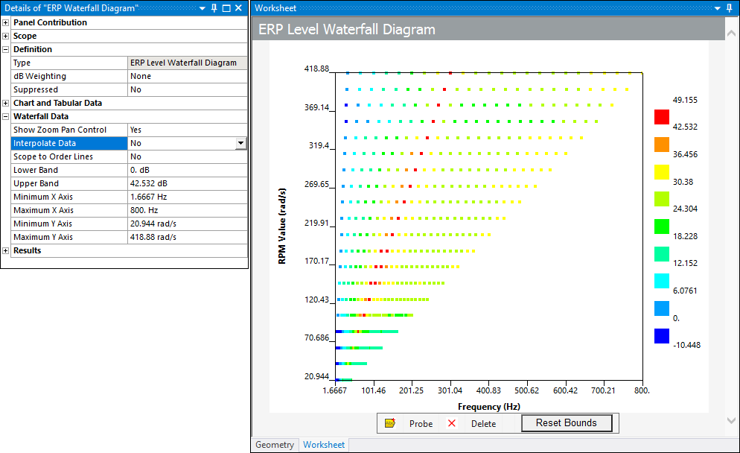The width and height of the screenshot is (740, 453).
Task: Switch to the Geometry tab
Action: click(x=275, y=445)
